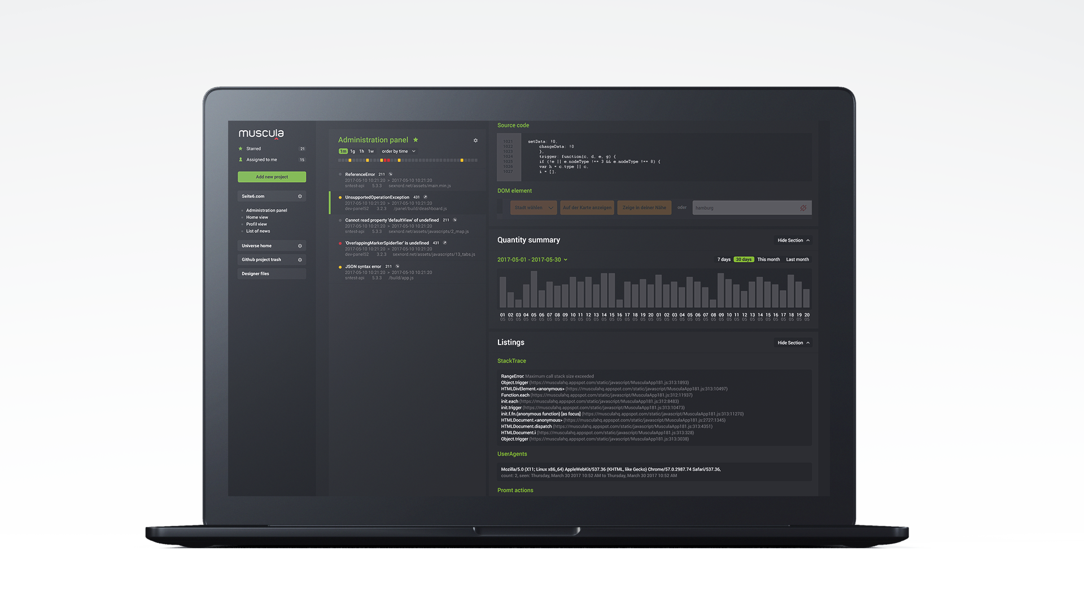Collapse Listings via Hide Section
The image size is (1084, 609).
click(x=793, y=343)
